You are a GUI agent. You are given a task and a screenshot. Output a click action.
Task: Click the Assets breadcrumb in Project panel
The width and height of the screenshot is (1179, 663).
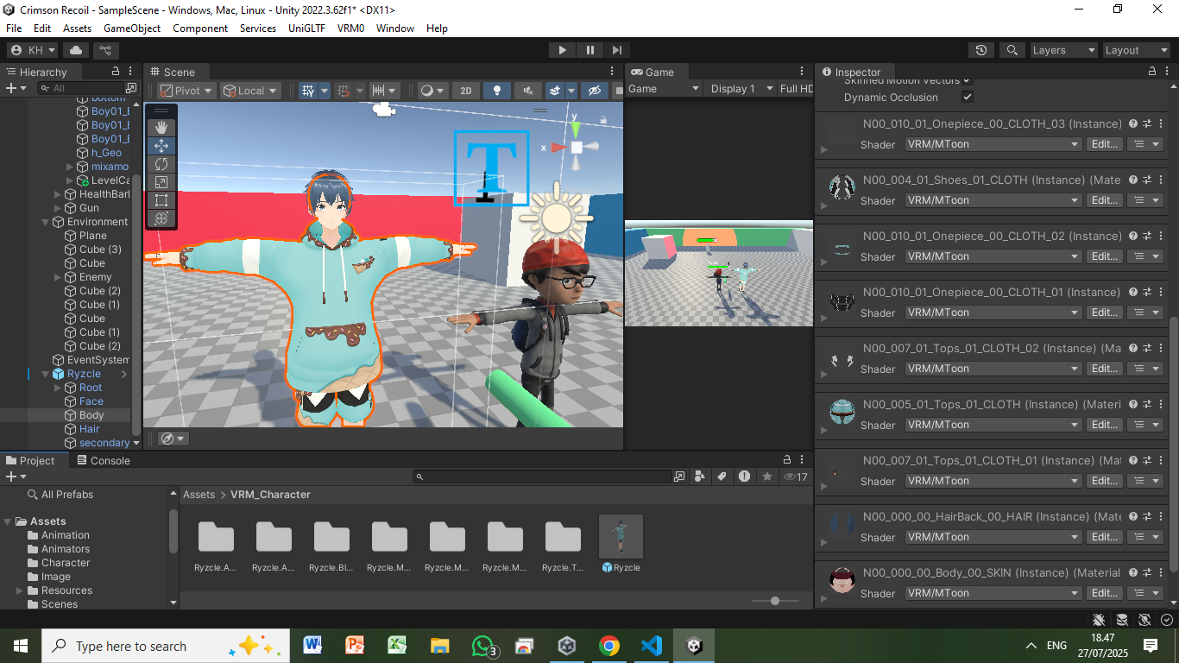(199, 495)
